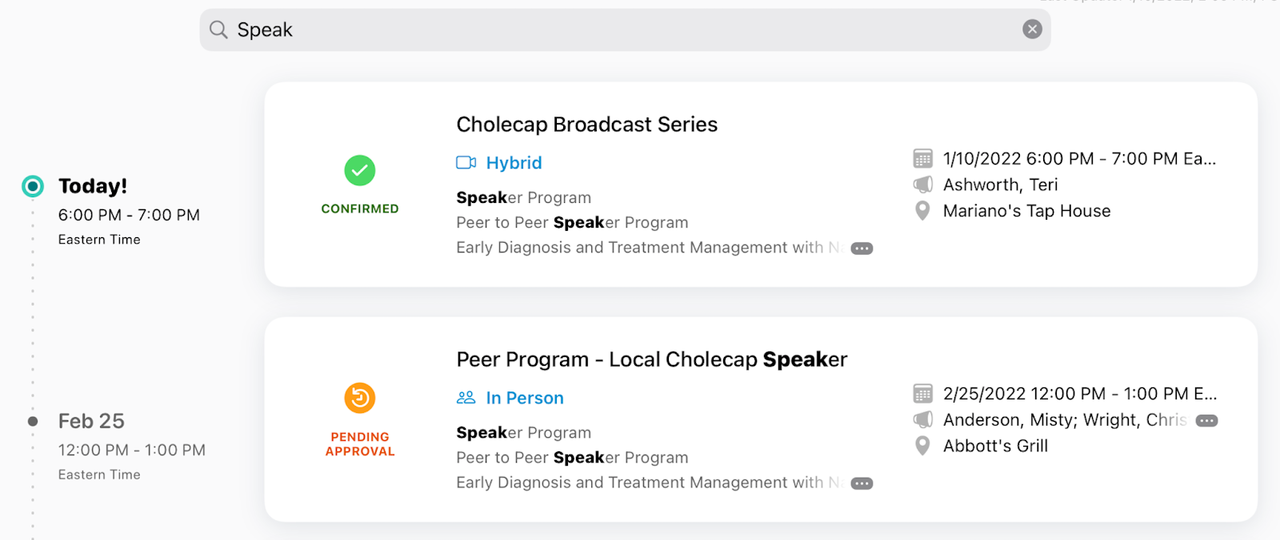The height and width of the screenshot is (540, 1280).
Task: Click inside the Speak search field
Action: 624,30
